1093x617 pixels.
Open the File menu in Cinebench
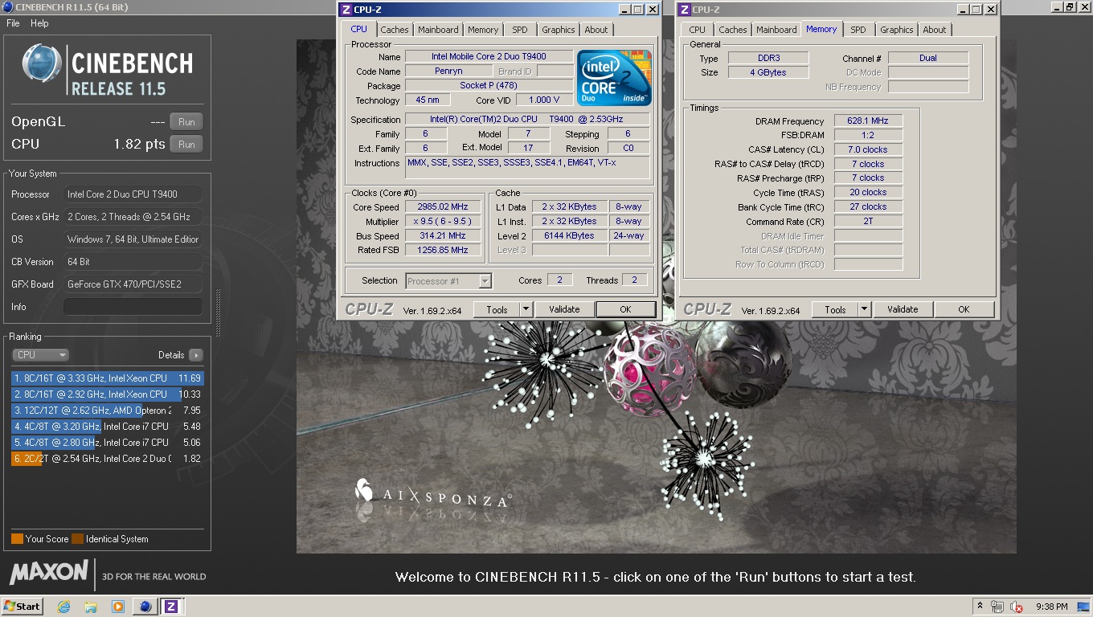[x=13, y=23]
